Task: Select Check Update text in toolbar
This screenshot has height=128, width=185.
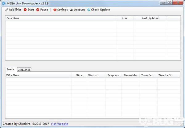Action: tap(101, 10)
